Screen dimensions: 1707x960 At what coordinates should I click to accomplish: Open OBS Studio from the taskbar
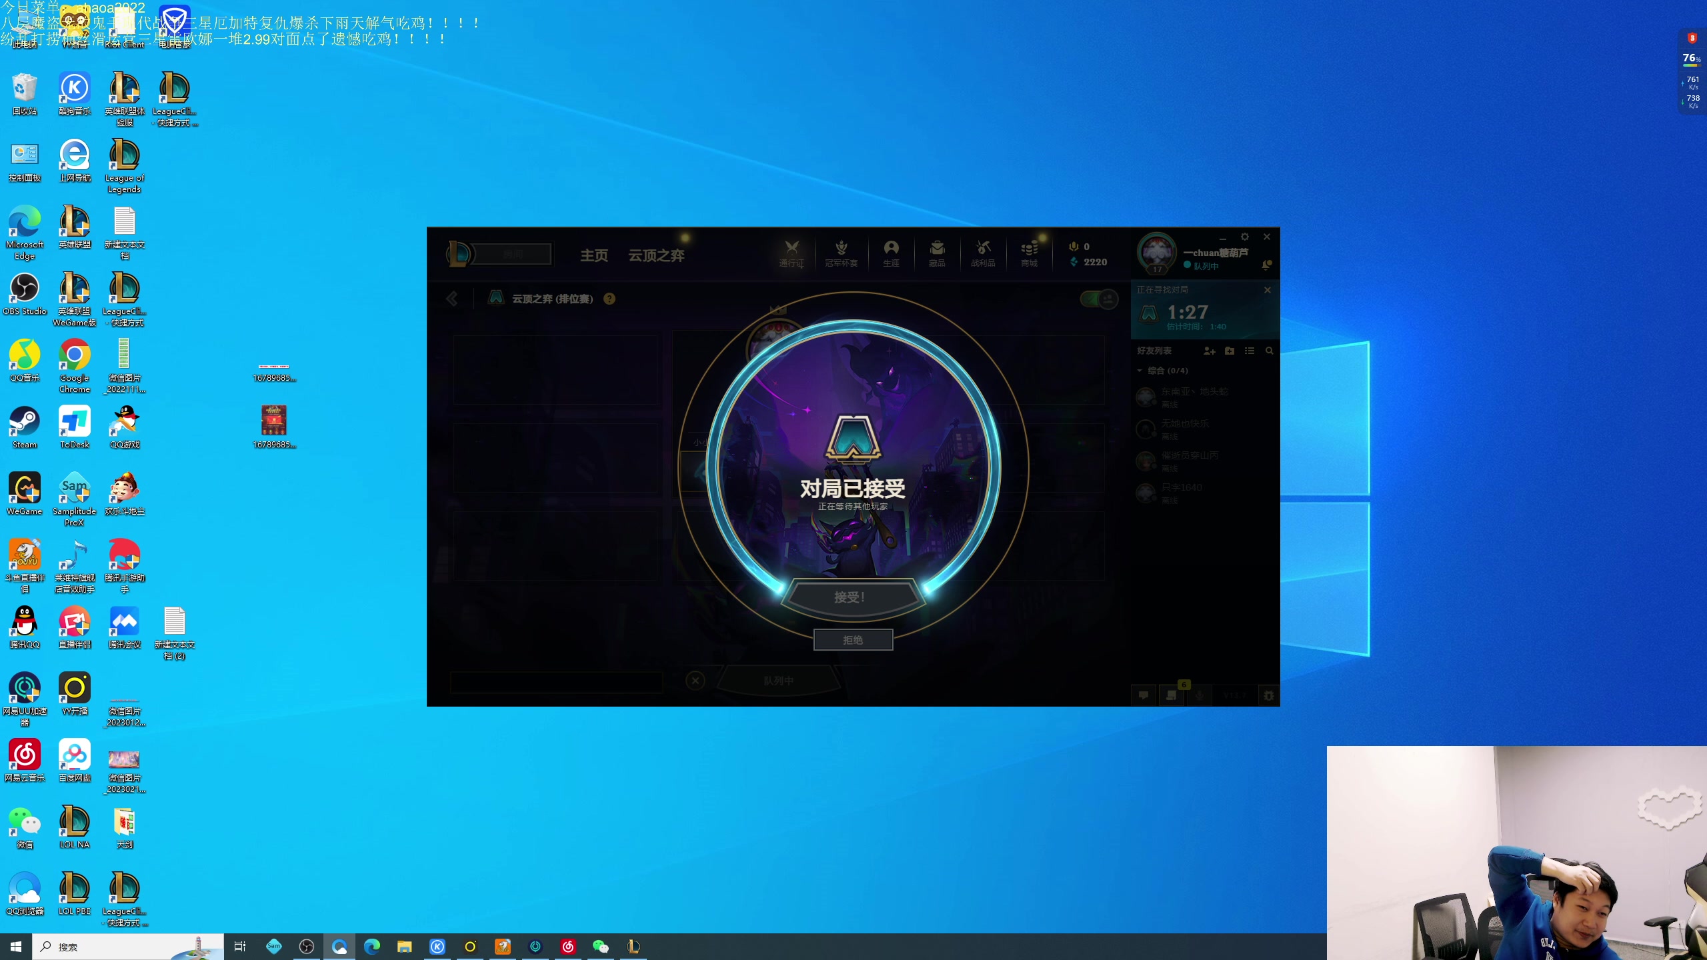(307, 947)
